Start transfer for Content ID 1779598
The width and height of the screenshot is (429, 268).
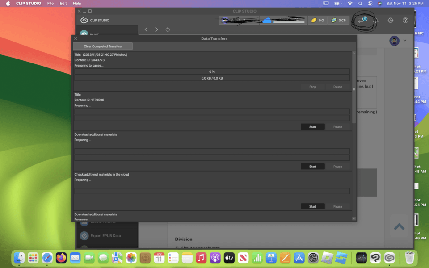pos(312,127)
